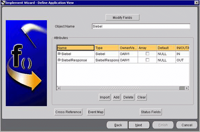This screenshot has height=132, width=200.
Task: Expand the Siebel attribute row
Action: [59, 54]
